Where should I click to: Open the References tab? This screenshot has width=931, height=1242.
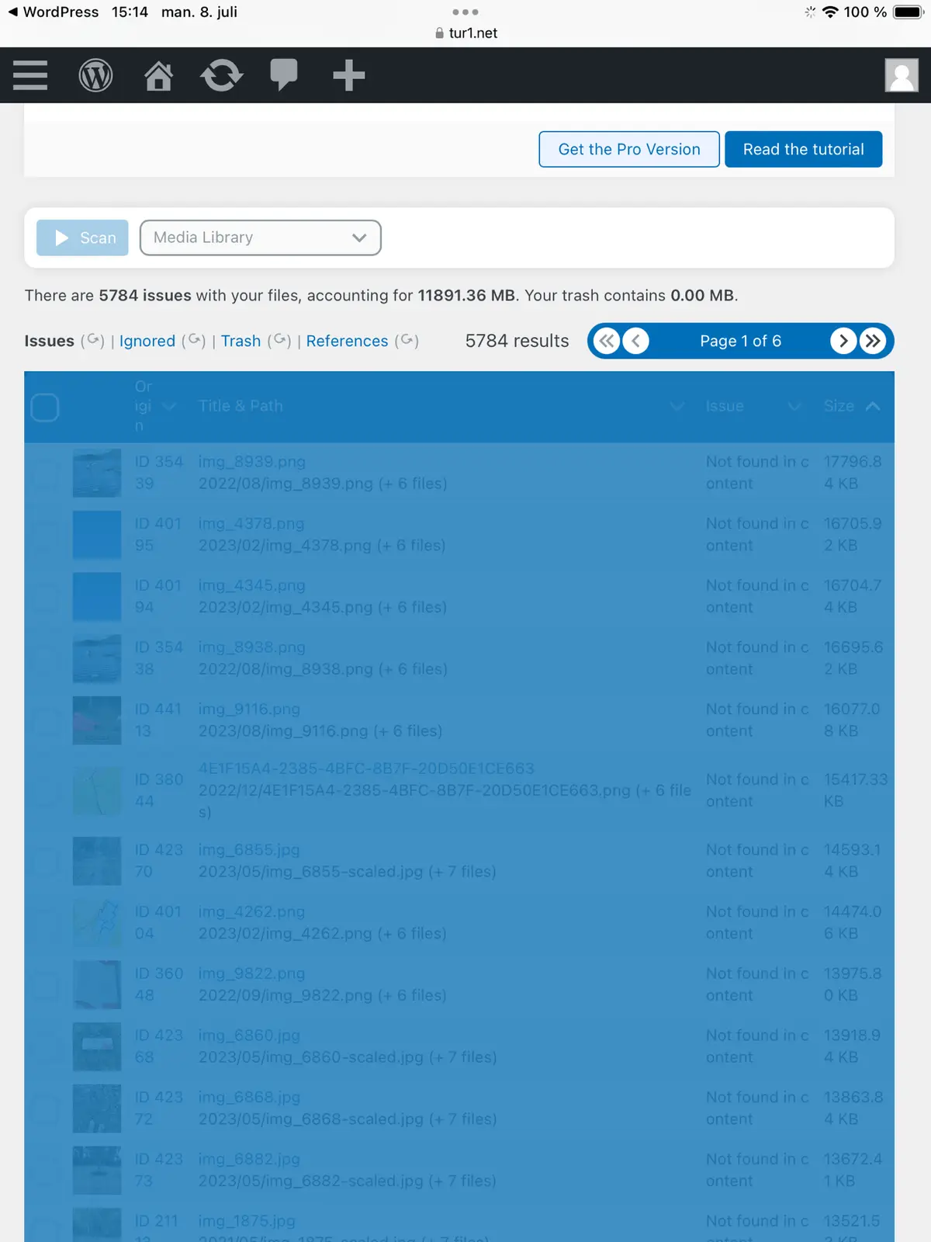click(347, 341)
